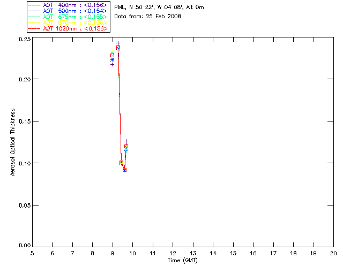
Task: Click the red dashed line sample for 1020nm
Action: [34, 28]
